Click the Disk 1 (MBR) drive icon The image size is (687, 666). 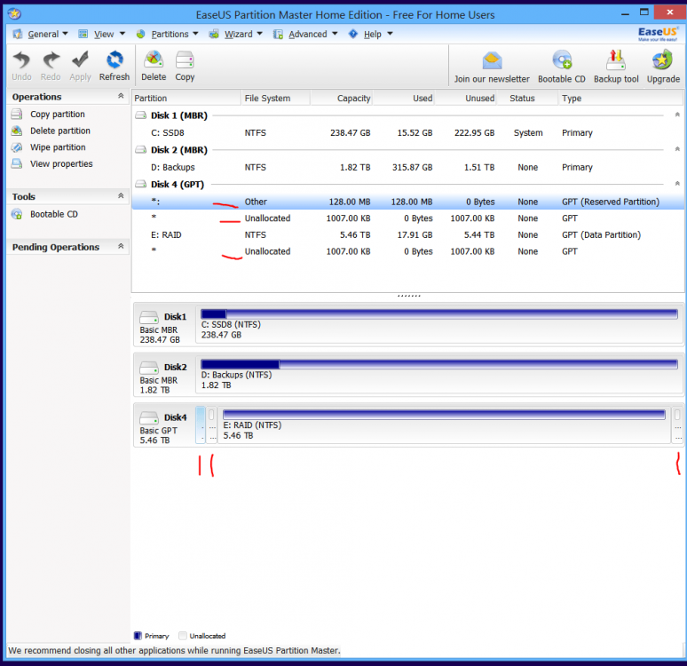point(140,115)
